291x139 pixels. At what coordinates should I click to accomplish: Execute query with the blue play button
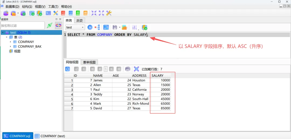tap(90, 27)
